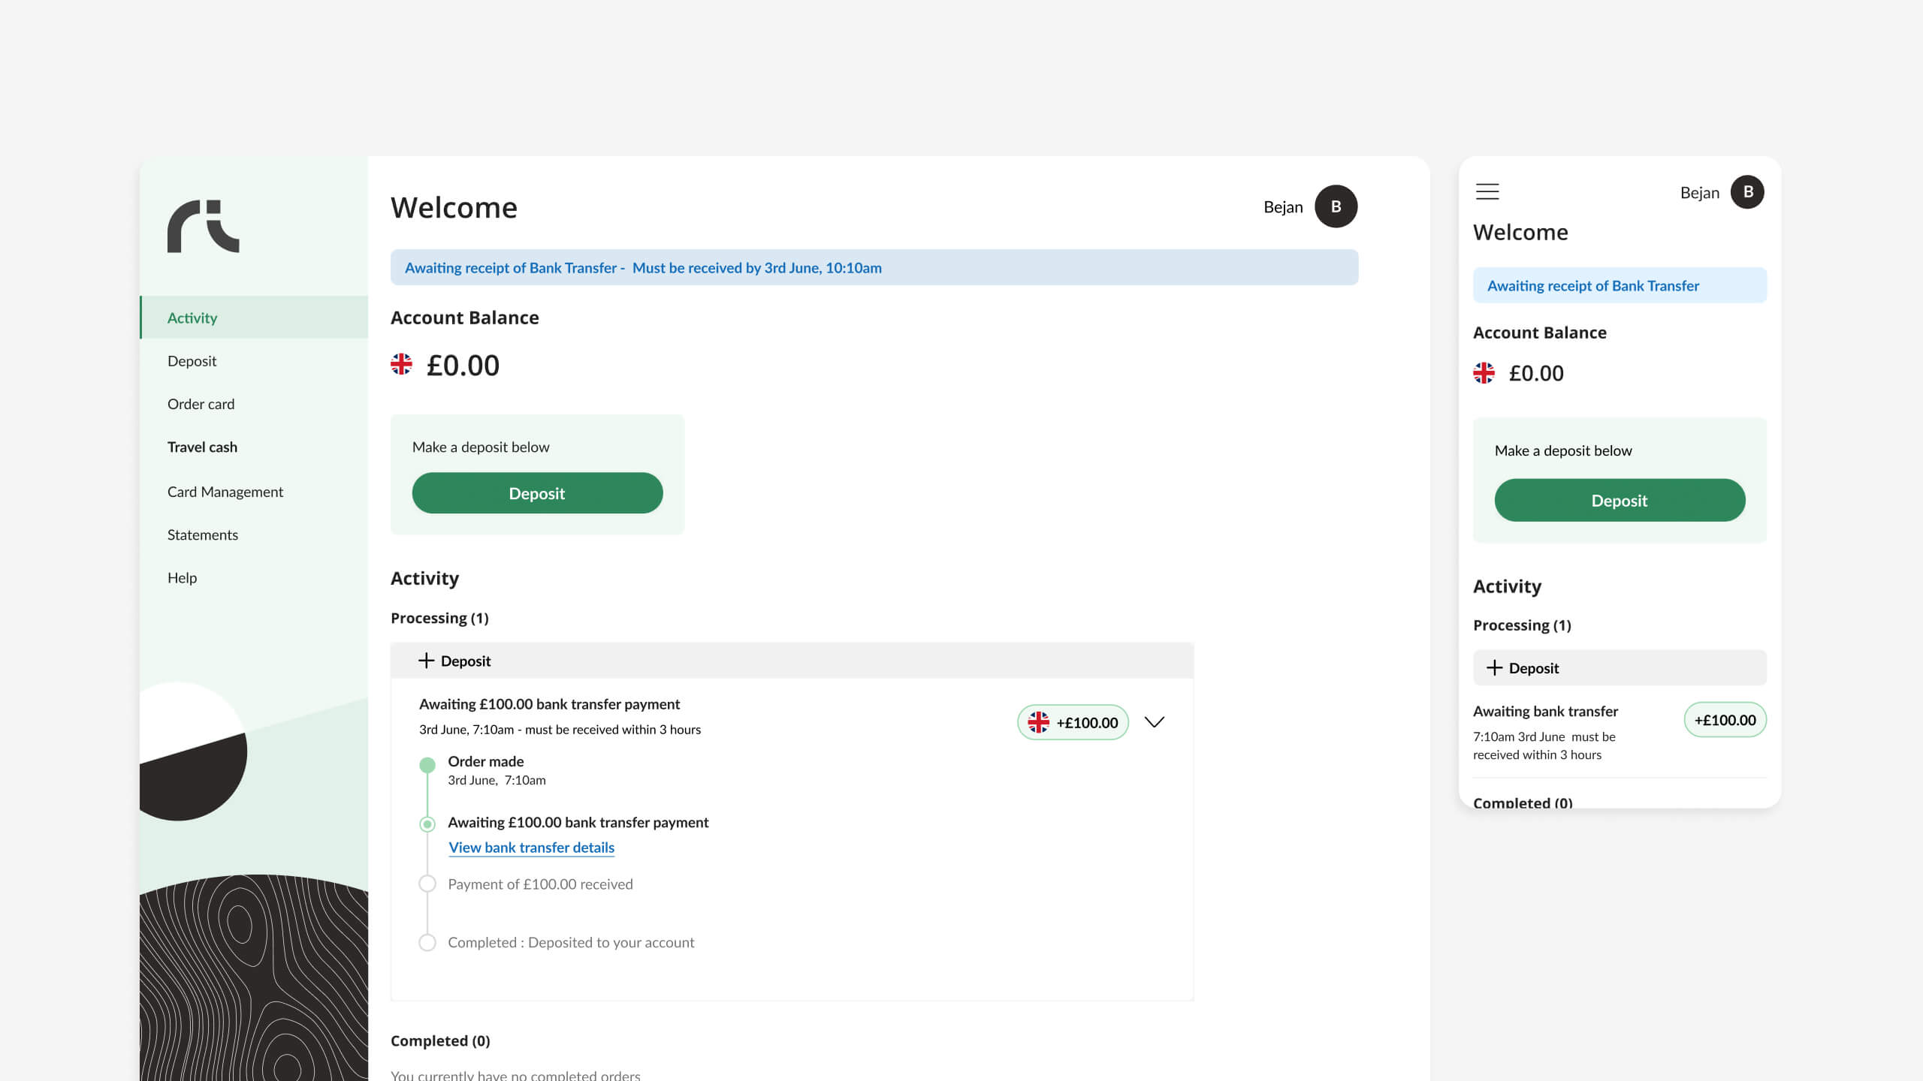The image size is (1923, 1081).
Task: Open the mobile hamburger menu
Action: coord(1487,191)
